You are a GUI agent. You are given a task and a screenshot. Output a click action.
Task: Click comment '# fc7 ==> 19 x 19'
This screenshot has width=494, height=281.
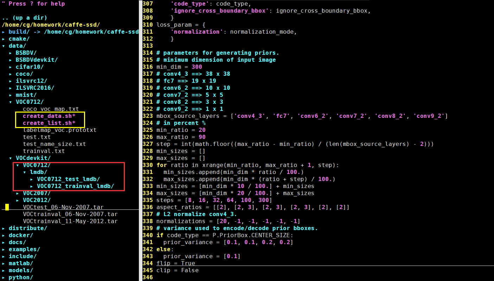[x=186, y=81]
